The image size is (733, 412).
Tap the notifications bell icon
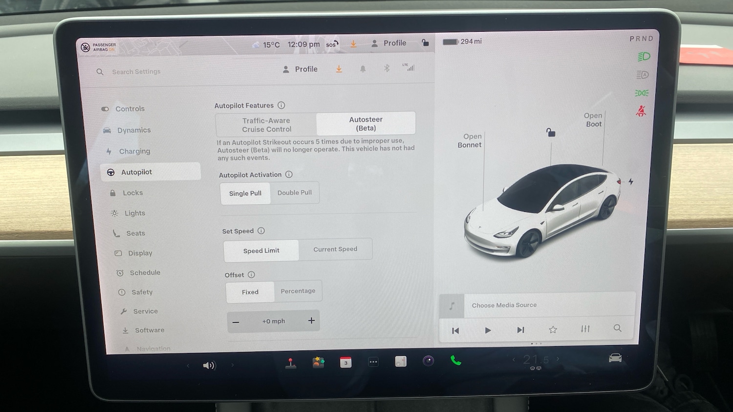click(x=363, y=68)
